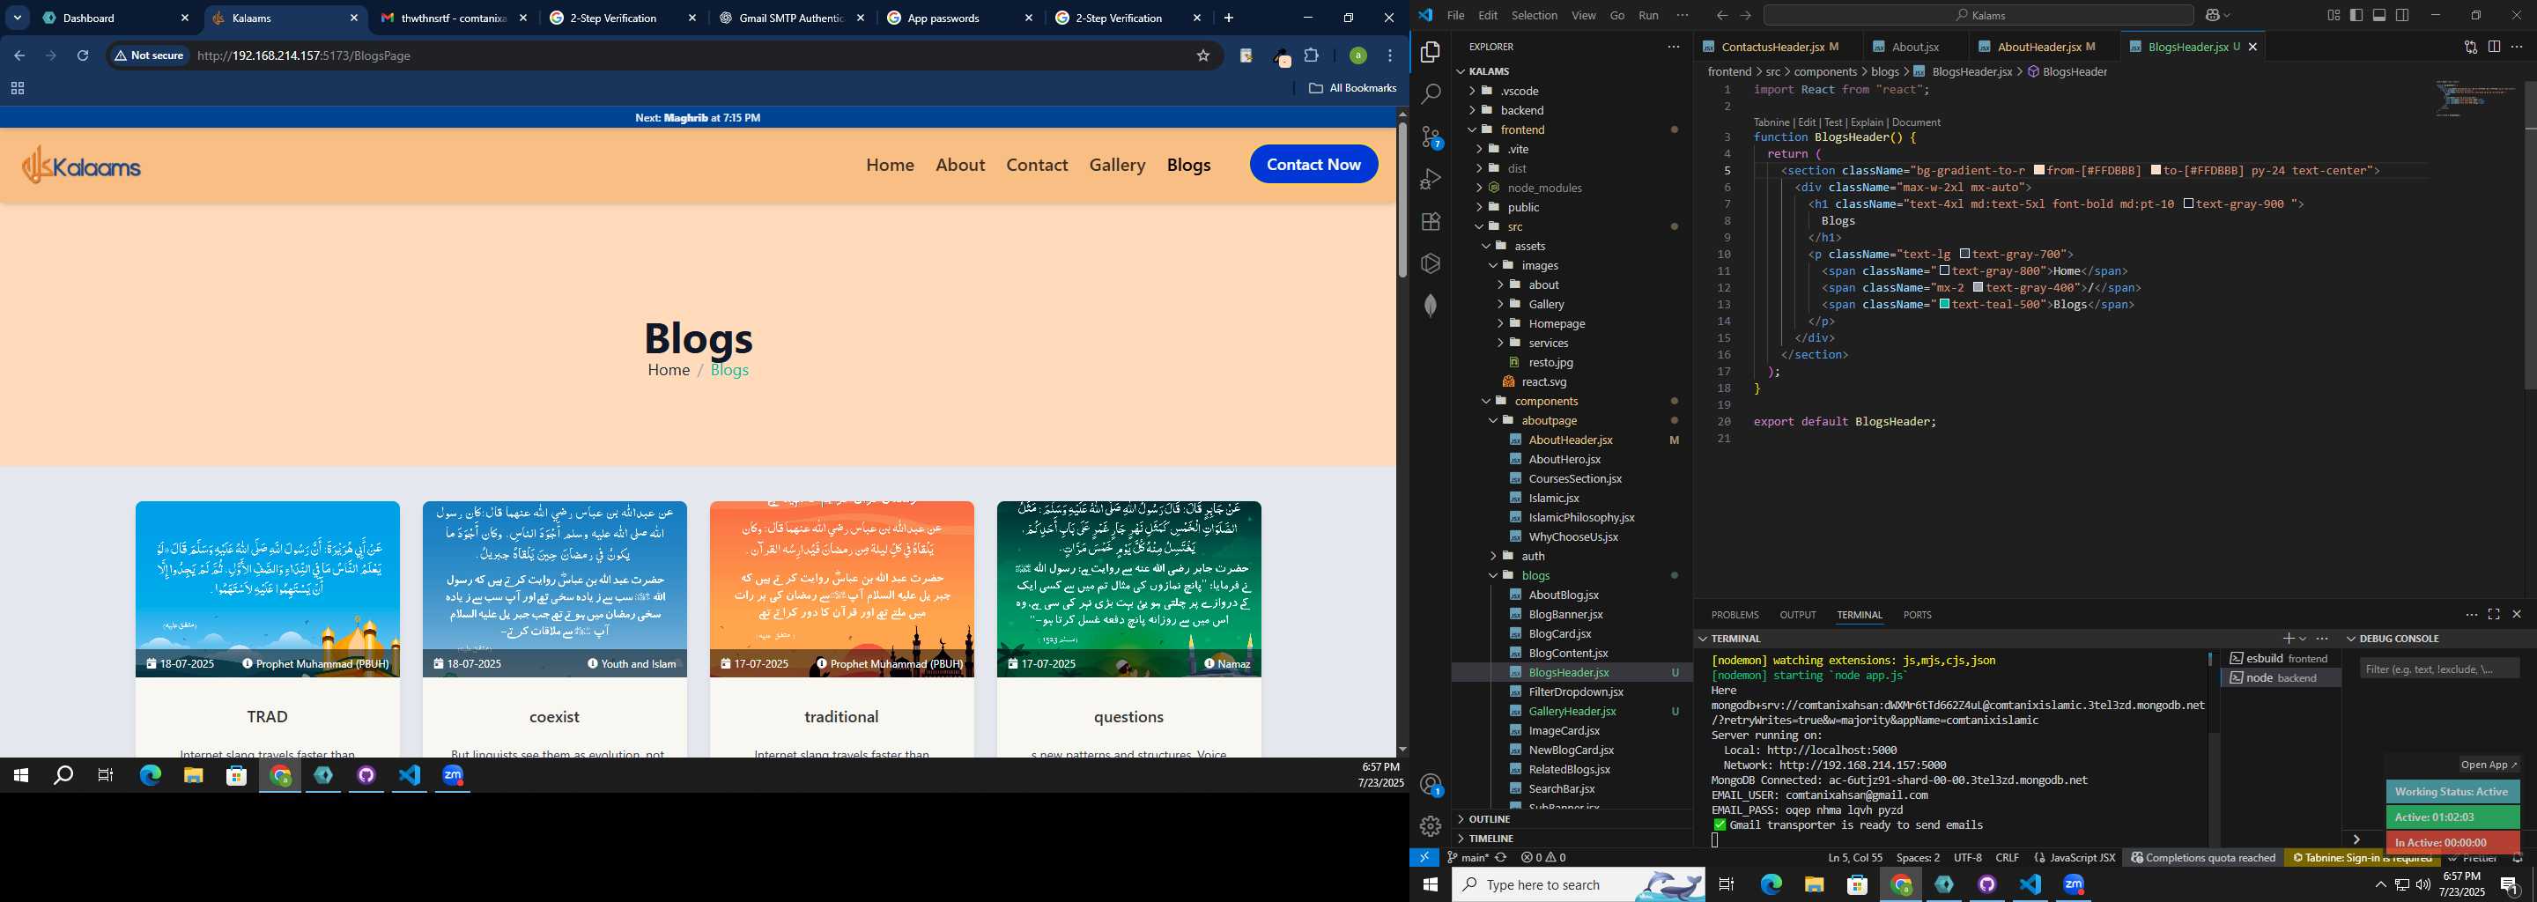Click the Contact Now button on website
Screen dimensions: 2537x902
coord(1313,165)
